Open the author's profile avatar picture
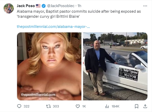This screenshot has width=152, height=112. pos(9,8)
